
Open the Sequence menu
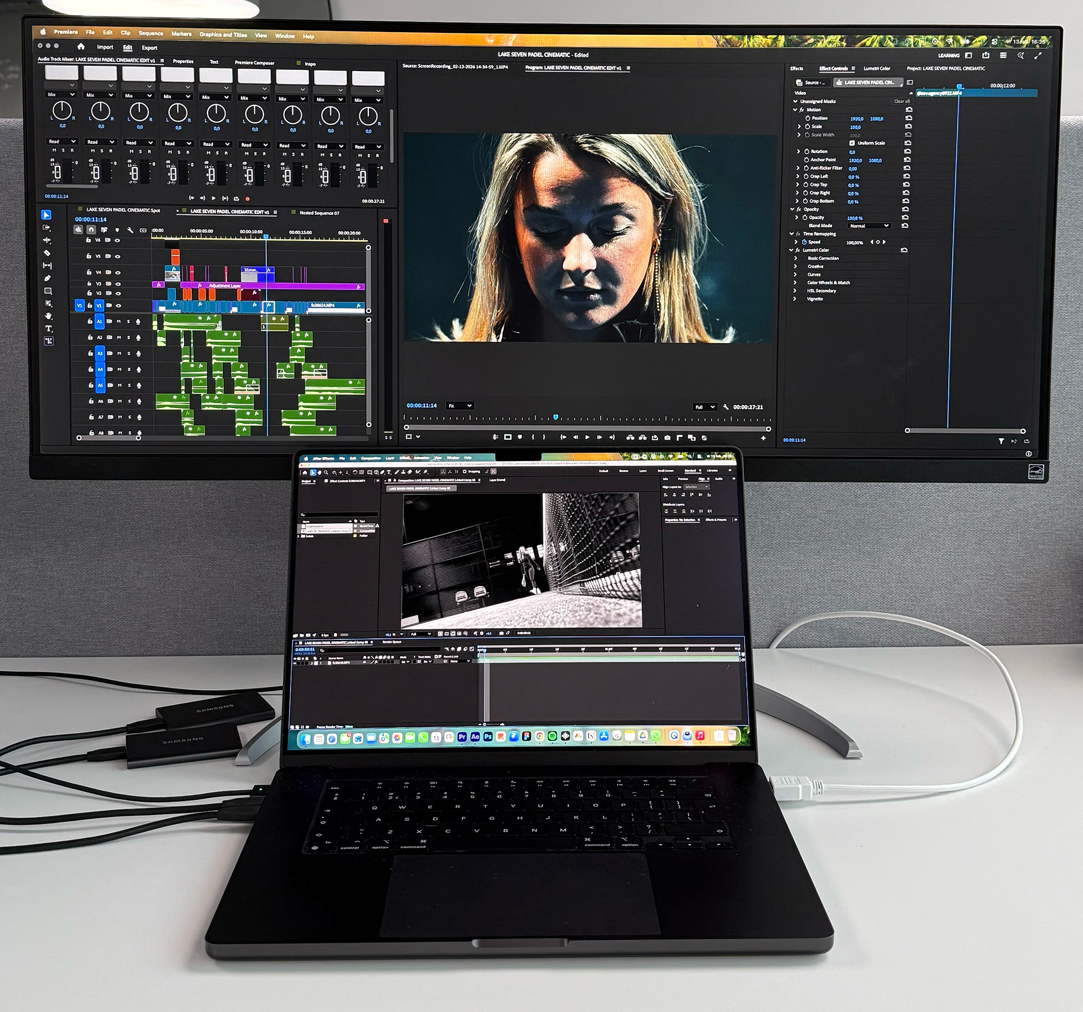click(x=151, y=33)
